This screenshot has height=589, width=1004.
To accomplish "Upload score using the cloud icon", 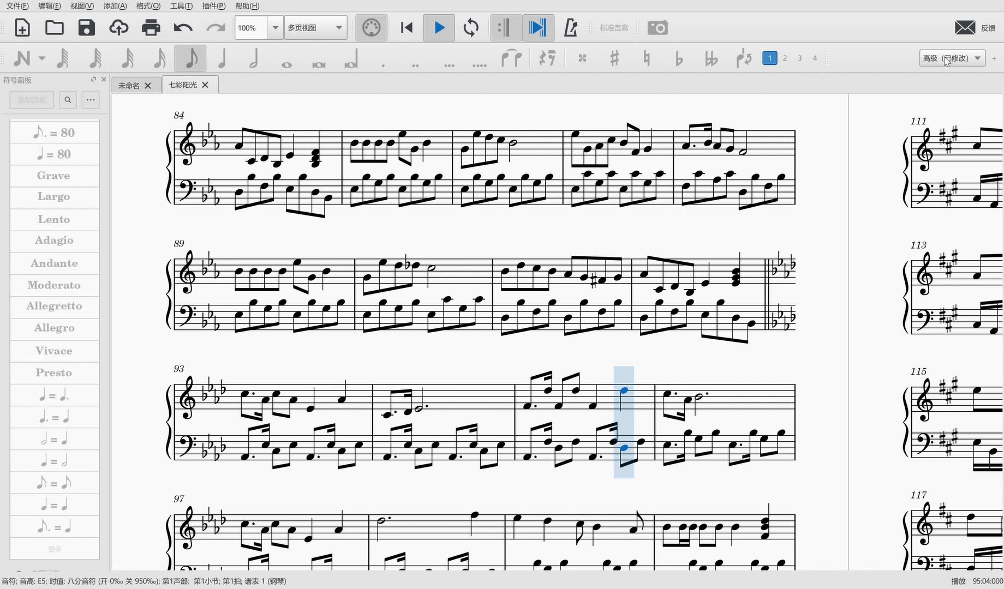I will [119, 28].
